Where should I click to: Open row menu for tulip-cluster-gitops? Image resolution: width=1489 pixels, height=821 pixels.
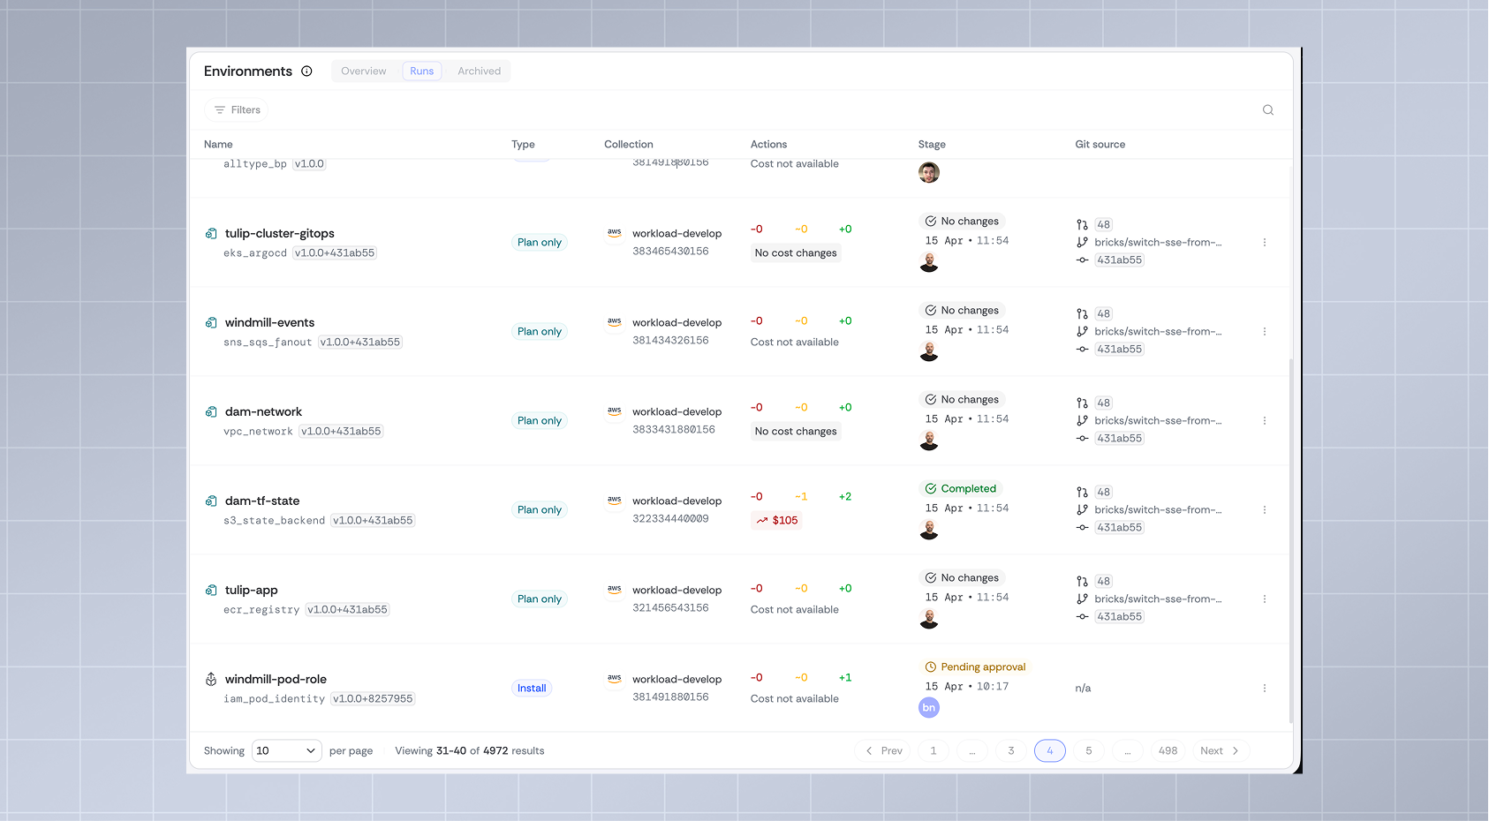(1265, 243)
